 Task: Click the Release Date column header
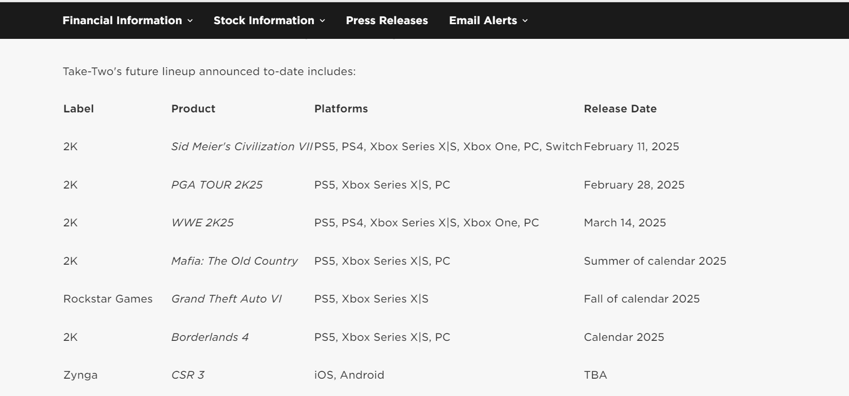[x=620, y=109]
